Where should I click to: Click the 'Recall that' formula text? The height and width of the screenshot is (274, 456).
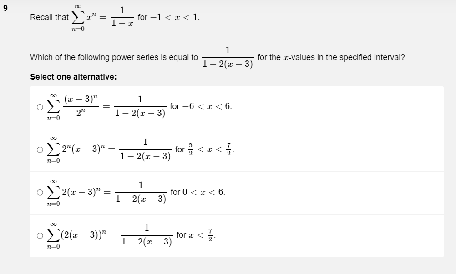[x=43, y=17]
